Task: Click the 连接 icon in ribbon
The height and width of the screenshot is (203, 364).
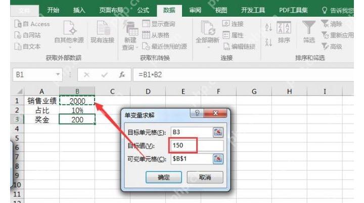Action: (x=233, y=24)
